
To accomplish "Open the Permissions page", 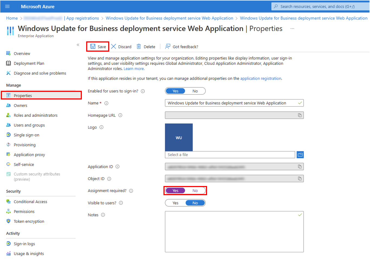I will [24, 211].
